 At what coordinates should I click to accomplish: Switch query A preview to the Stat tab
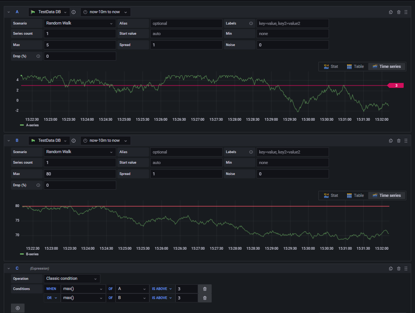331,66
